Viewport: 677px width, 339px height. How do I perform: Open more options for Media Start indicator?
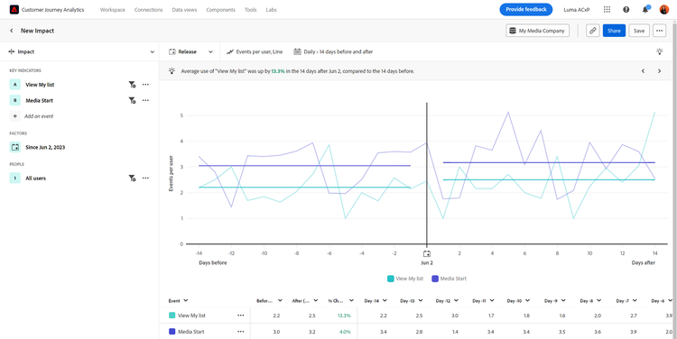tap(145, 100)
